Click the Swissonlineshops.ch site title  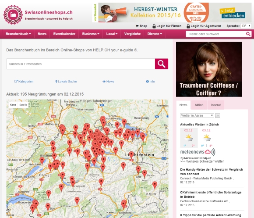[x=49, y=12]
